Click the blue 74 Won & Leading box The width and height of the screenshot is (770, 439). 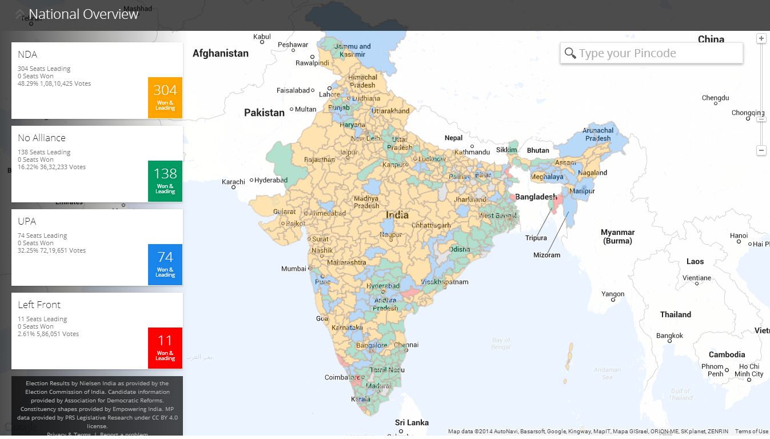pyautogui.click(x=165, y=265)
